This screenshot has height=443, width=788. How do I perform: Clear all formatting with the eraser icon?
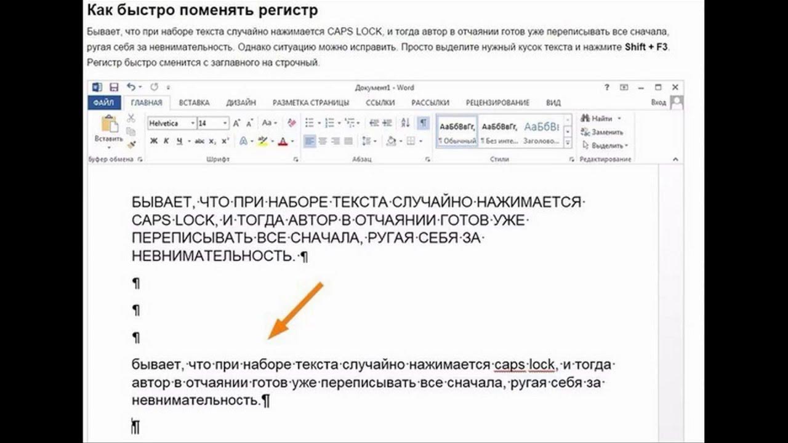[x=292, y=123]
